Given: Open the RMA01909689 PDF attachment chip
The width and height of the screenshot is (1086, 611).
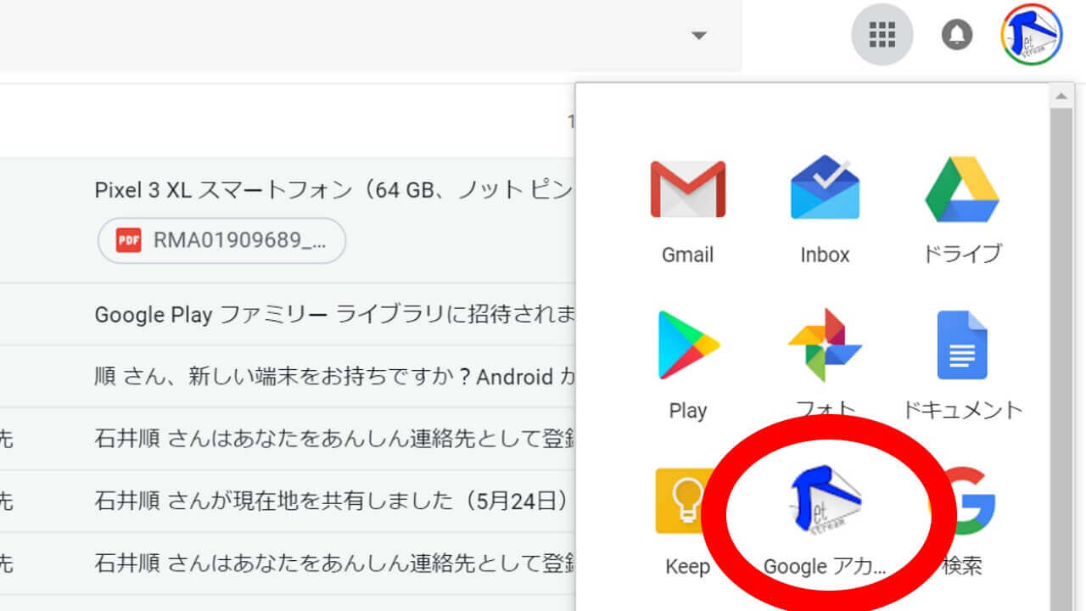Looking at the screenshot, I should click(x=222, y=241).
